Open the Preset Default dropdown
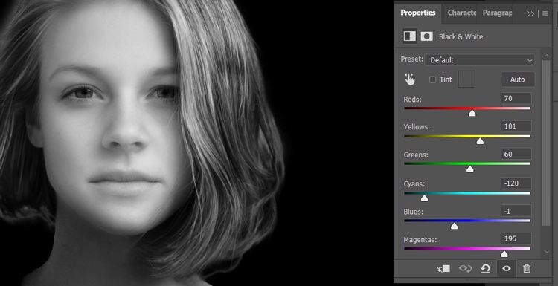 pos(480,60)
